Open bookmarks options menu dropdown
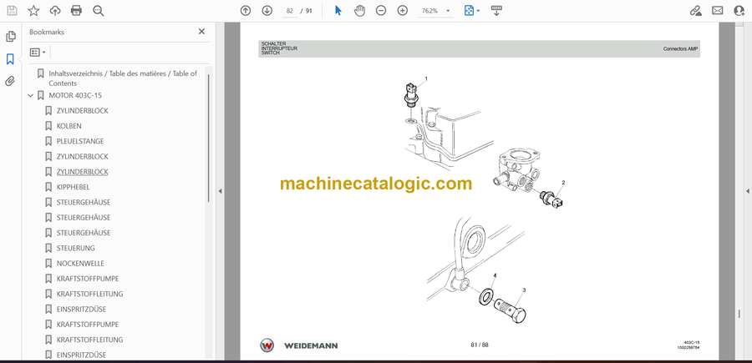The height and width of the screenshot is (363, 752). pyautogui.click(x=38, y=53)
